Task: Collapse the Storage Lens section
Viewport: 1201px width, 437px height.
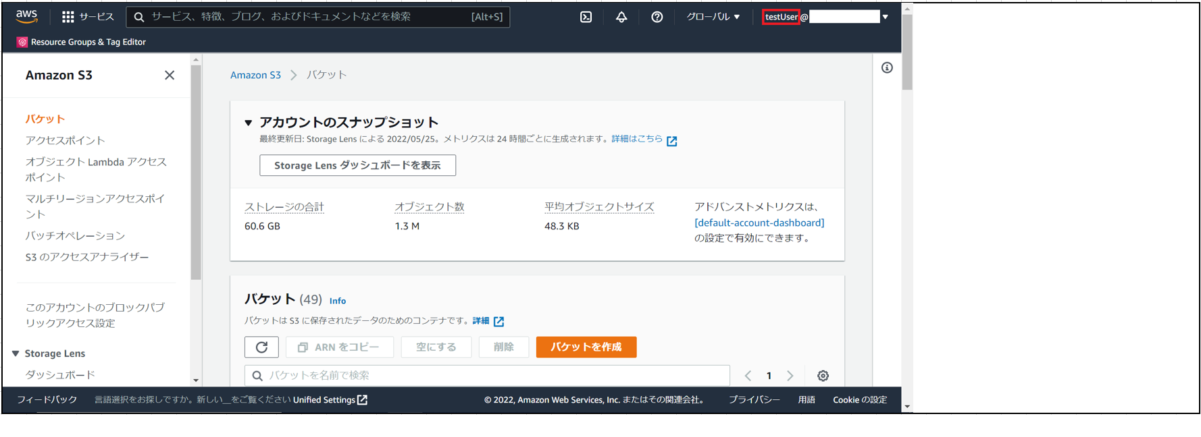Action: 16,353
